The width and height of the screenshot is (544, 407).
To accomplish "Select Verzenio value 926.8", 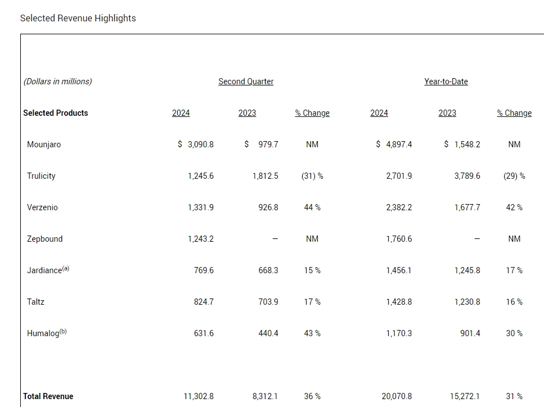I will point(268,207).
